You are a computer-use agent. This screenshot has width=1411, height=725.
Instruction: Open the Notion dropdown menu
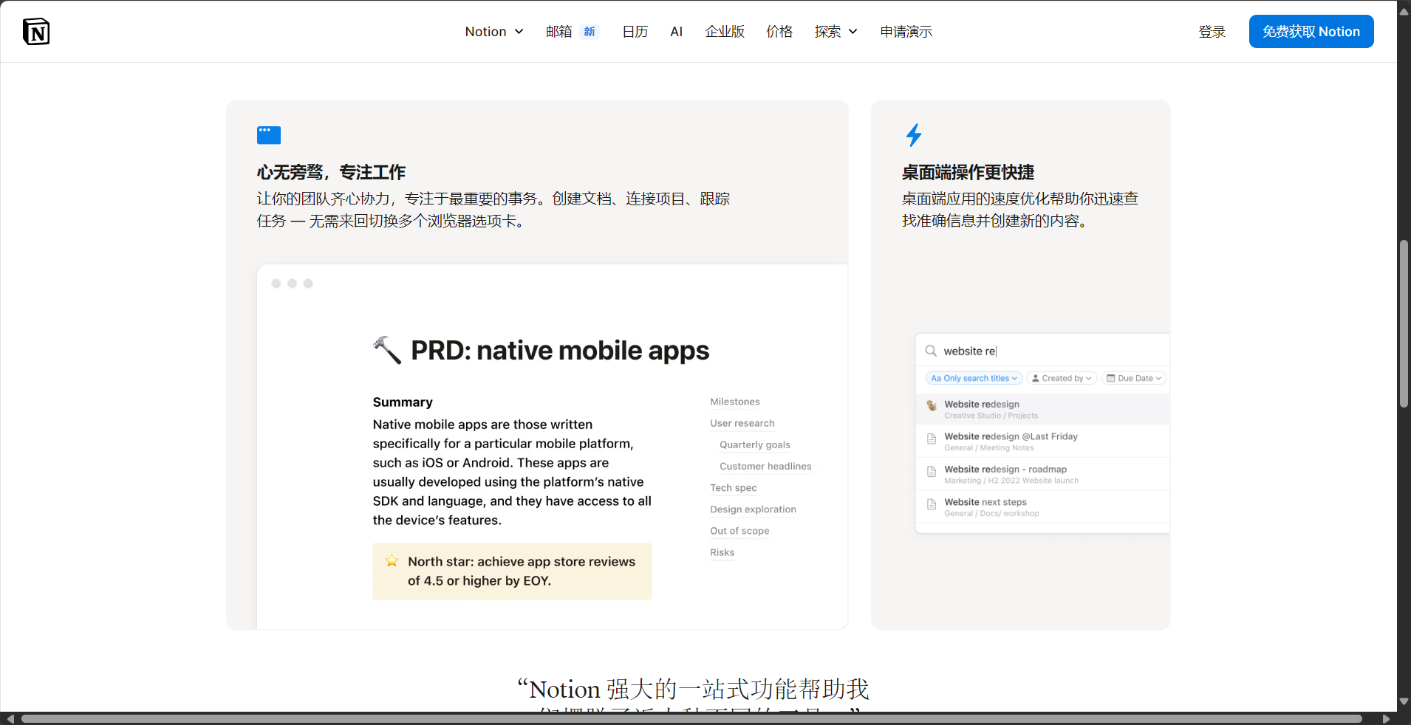pos(494,32)
